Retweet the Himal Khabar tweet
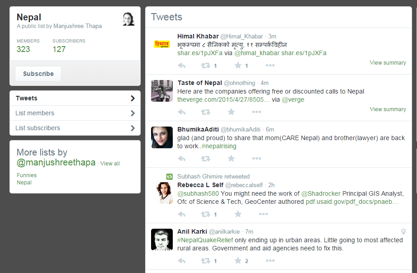This screenshot has height=273, width=417. point(206,66)
